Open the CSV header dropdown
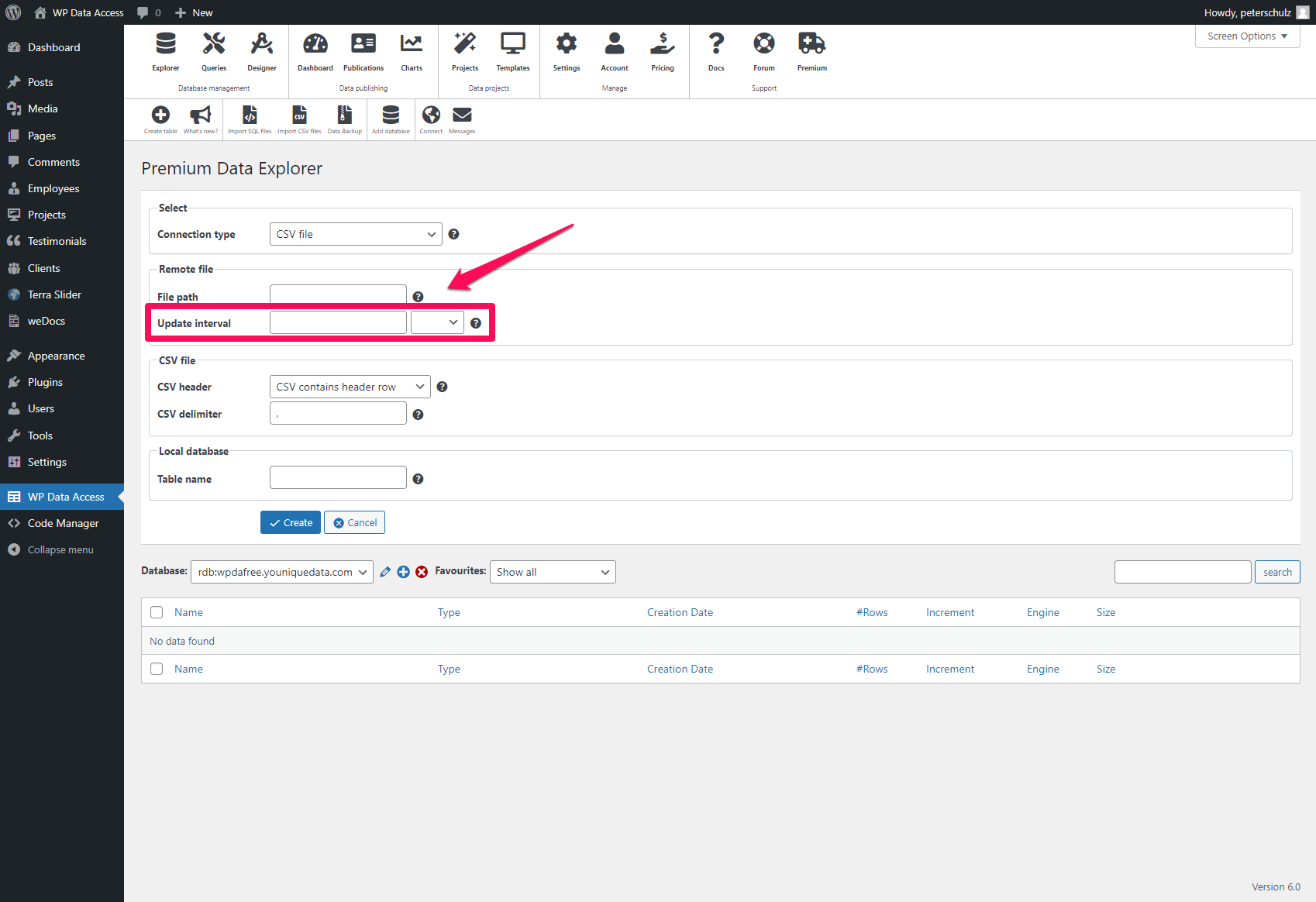 (x=349, y=386)
